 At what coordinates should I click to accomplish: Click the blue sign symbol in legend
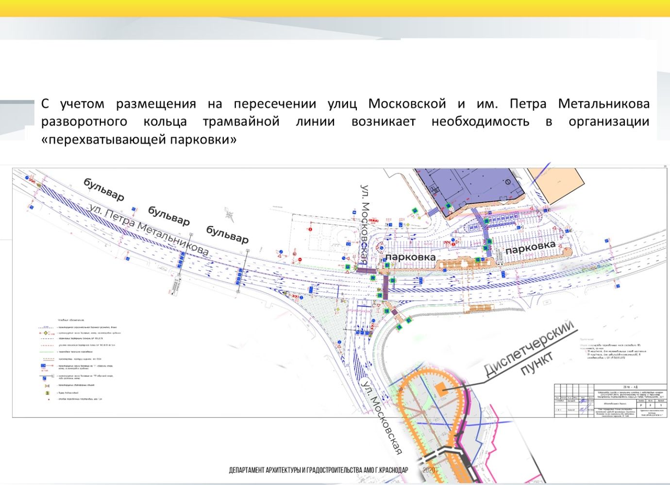click(x=43, y=365)
